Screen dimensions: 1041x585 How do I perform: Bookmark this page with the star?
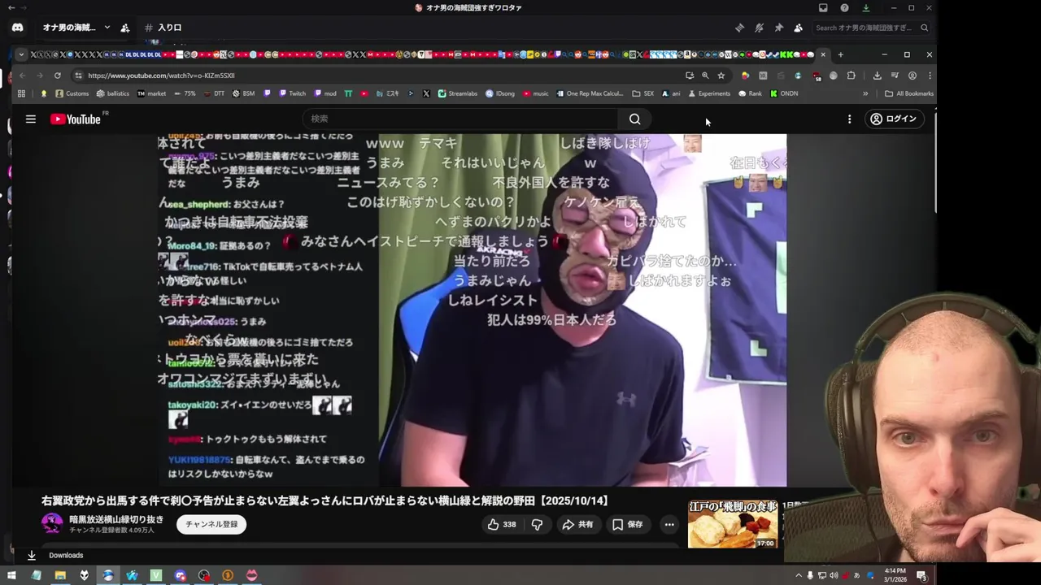pos(721,76)
